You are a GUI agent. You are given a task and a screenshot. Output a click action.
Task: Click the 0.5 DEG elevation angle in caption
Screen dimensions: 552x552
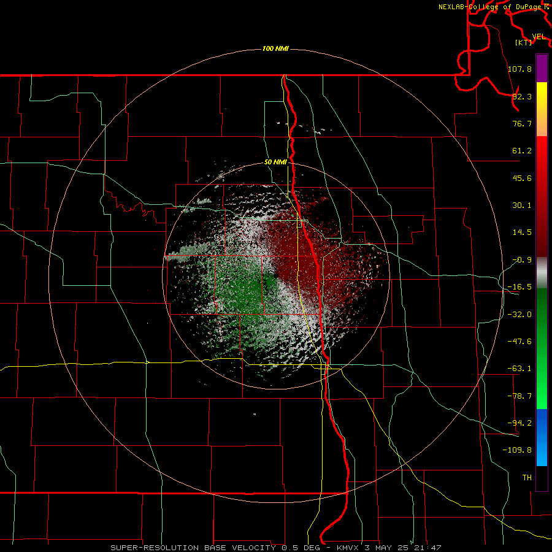click(301, 548)
